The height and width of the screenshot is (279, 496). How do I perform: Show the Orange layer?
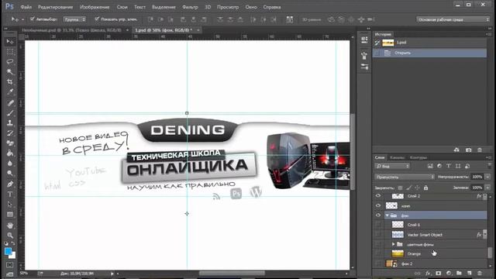378,253
